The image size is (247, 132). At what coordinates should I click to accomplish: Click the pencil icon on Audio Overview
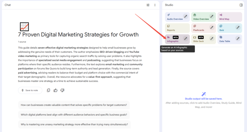coord(185,16)
